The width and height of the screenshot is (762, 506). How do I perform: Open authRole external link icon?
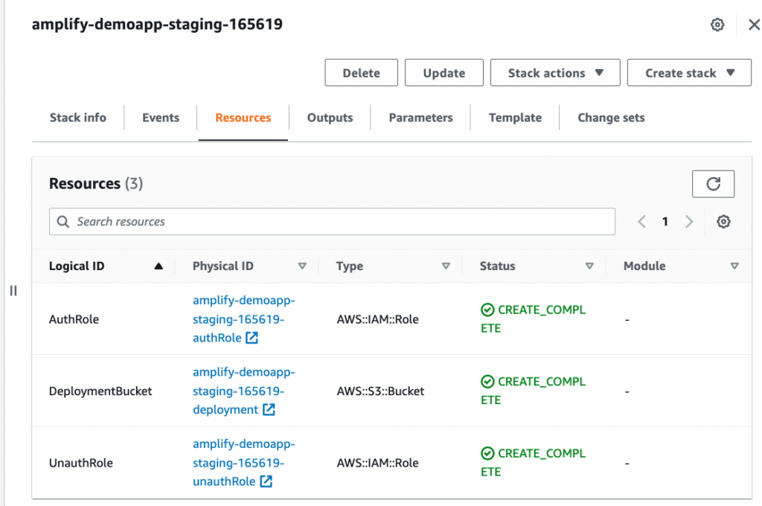point(252,337)
